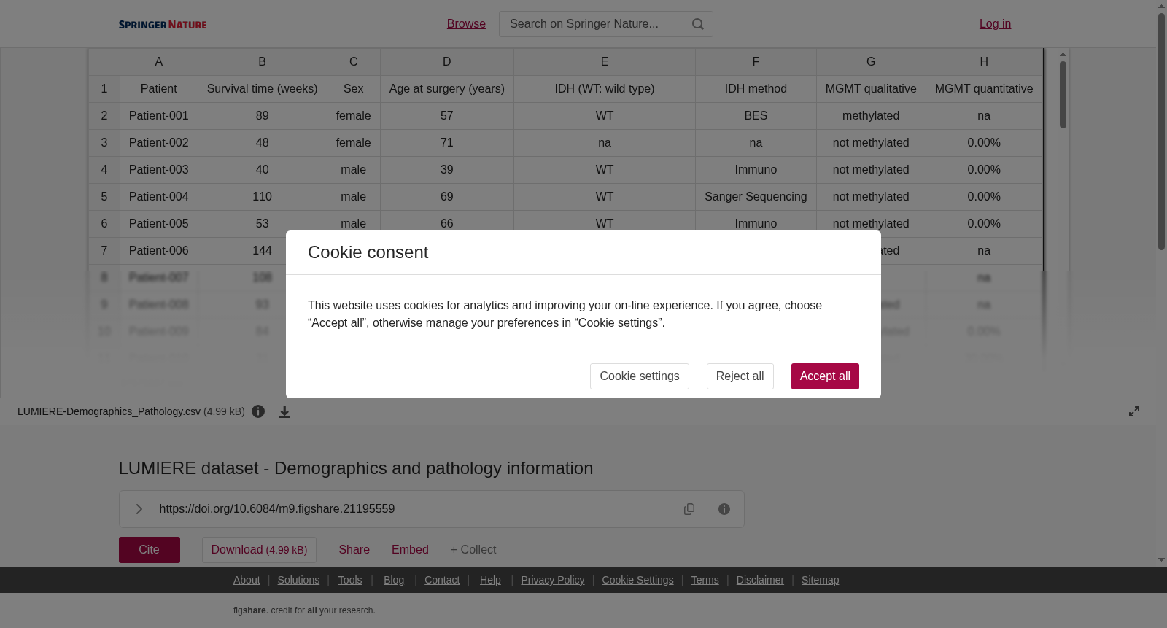Click the Cite button
The width and height of the screenshot is (1167, 628).
pos(150,550)
